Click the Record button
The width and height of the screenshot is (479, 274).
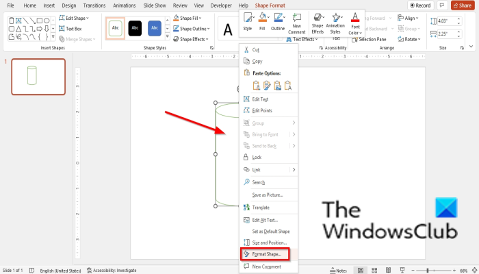(x=420, y=5)
